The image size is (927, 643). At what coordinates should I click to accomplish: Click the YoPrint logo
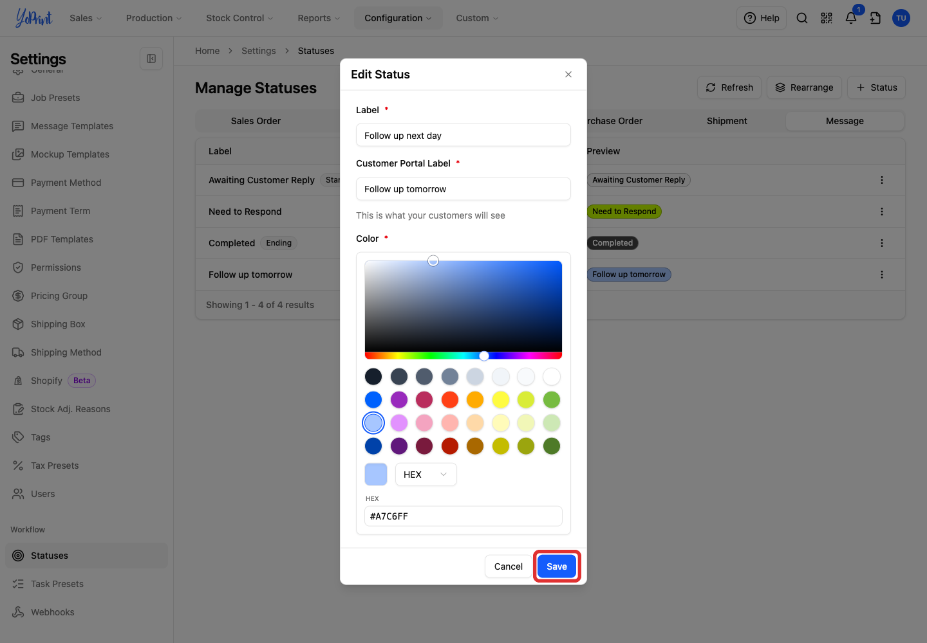click(x=34, y=18)
